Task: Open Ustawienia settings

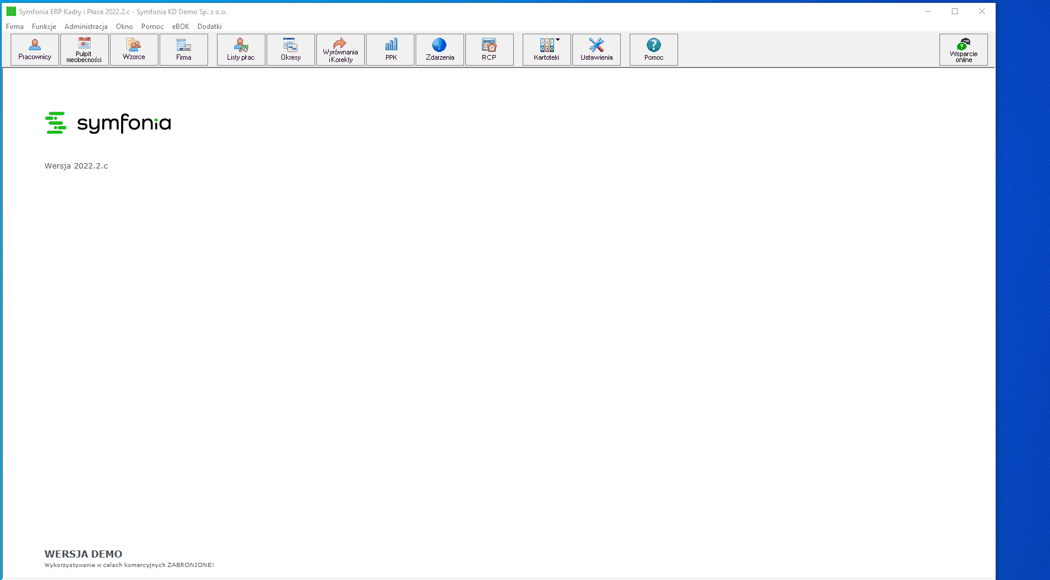Action: (x=597, y=50)
